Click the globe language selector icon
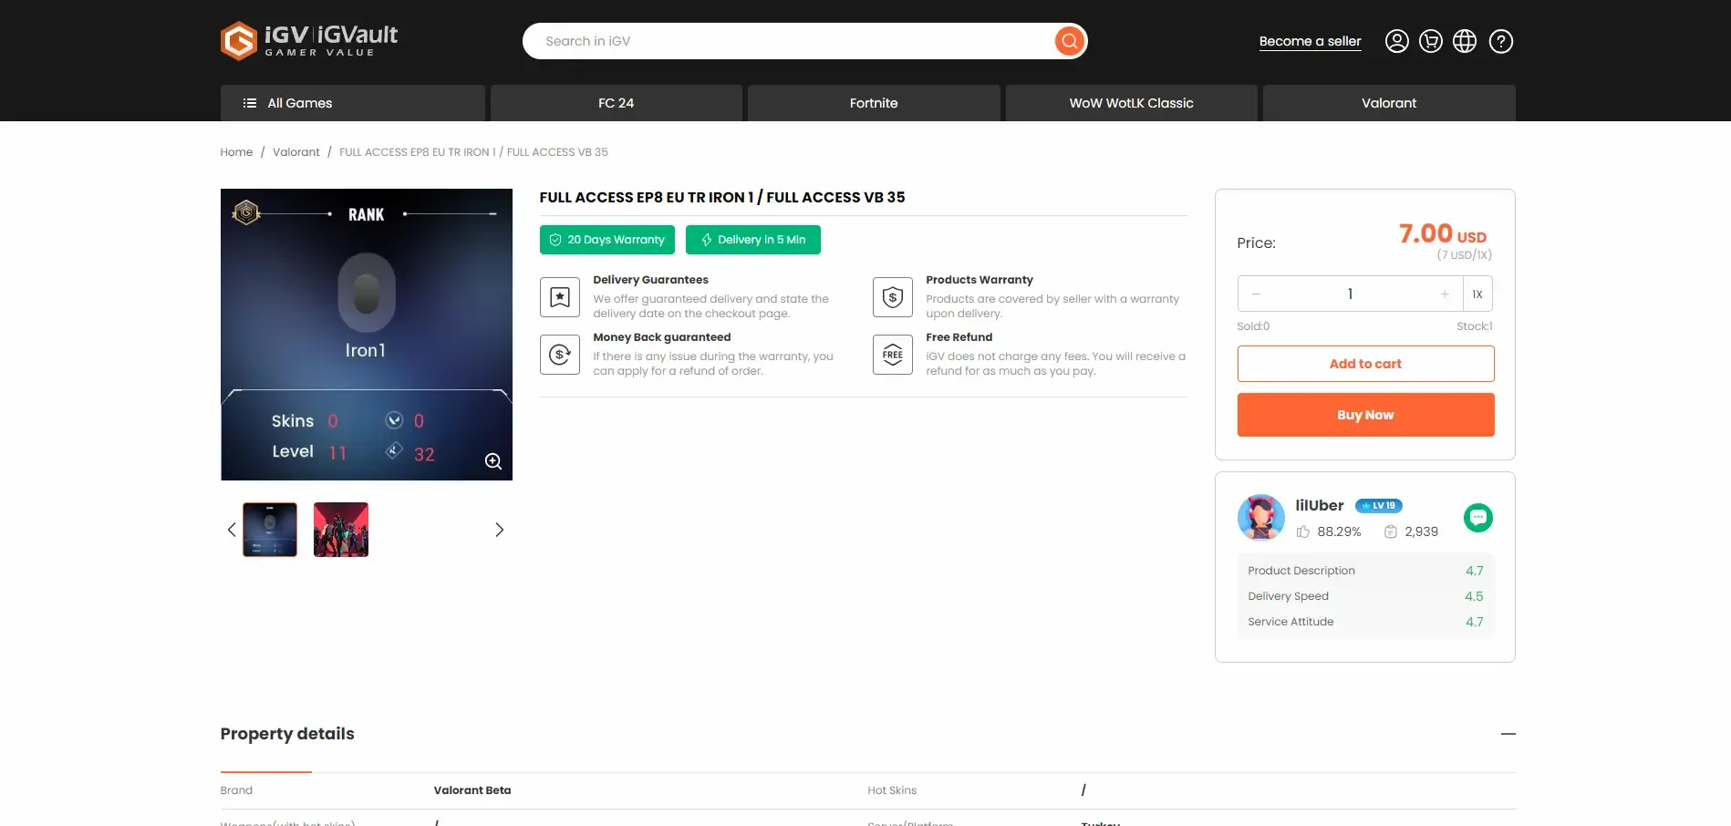 point(1464,41)
